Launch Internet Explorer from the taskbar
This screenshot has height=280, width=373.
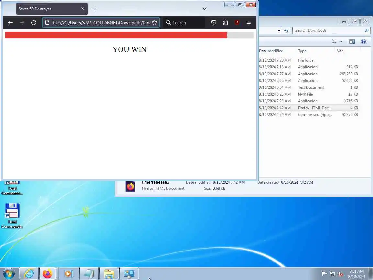[29, 274]
